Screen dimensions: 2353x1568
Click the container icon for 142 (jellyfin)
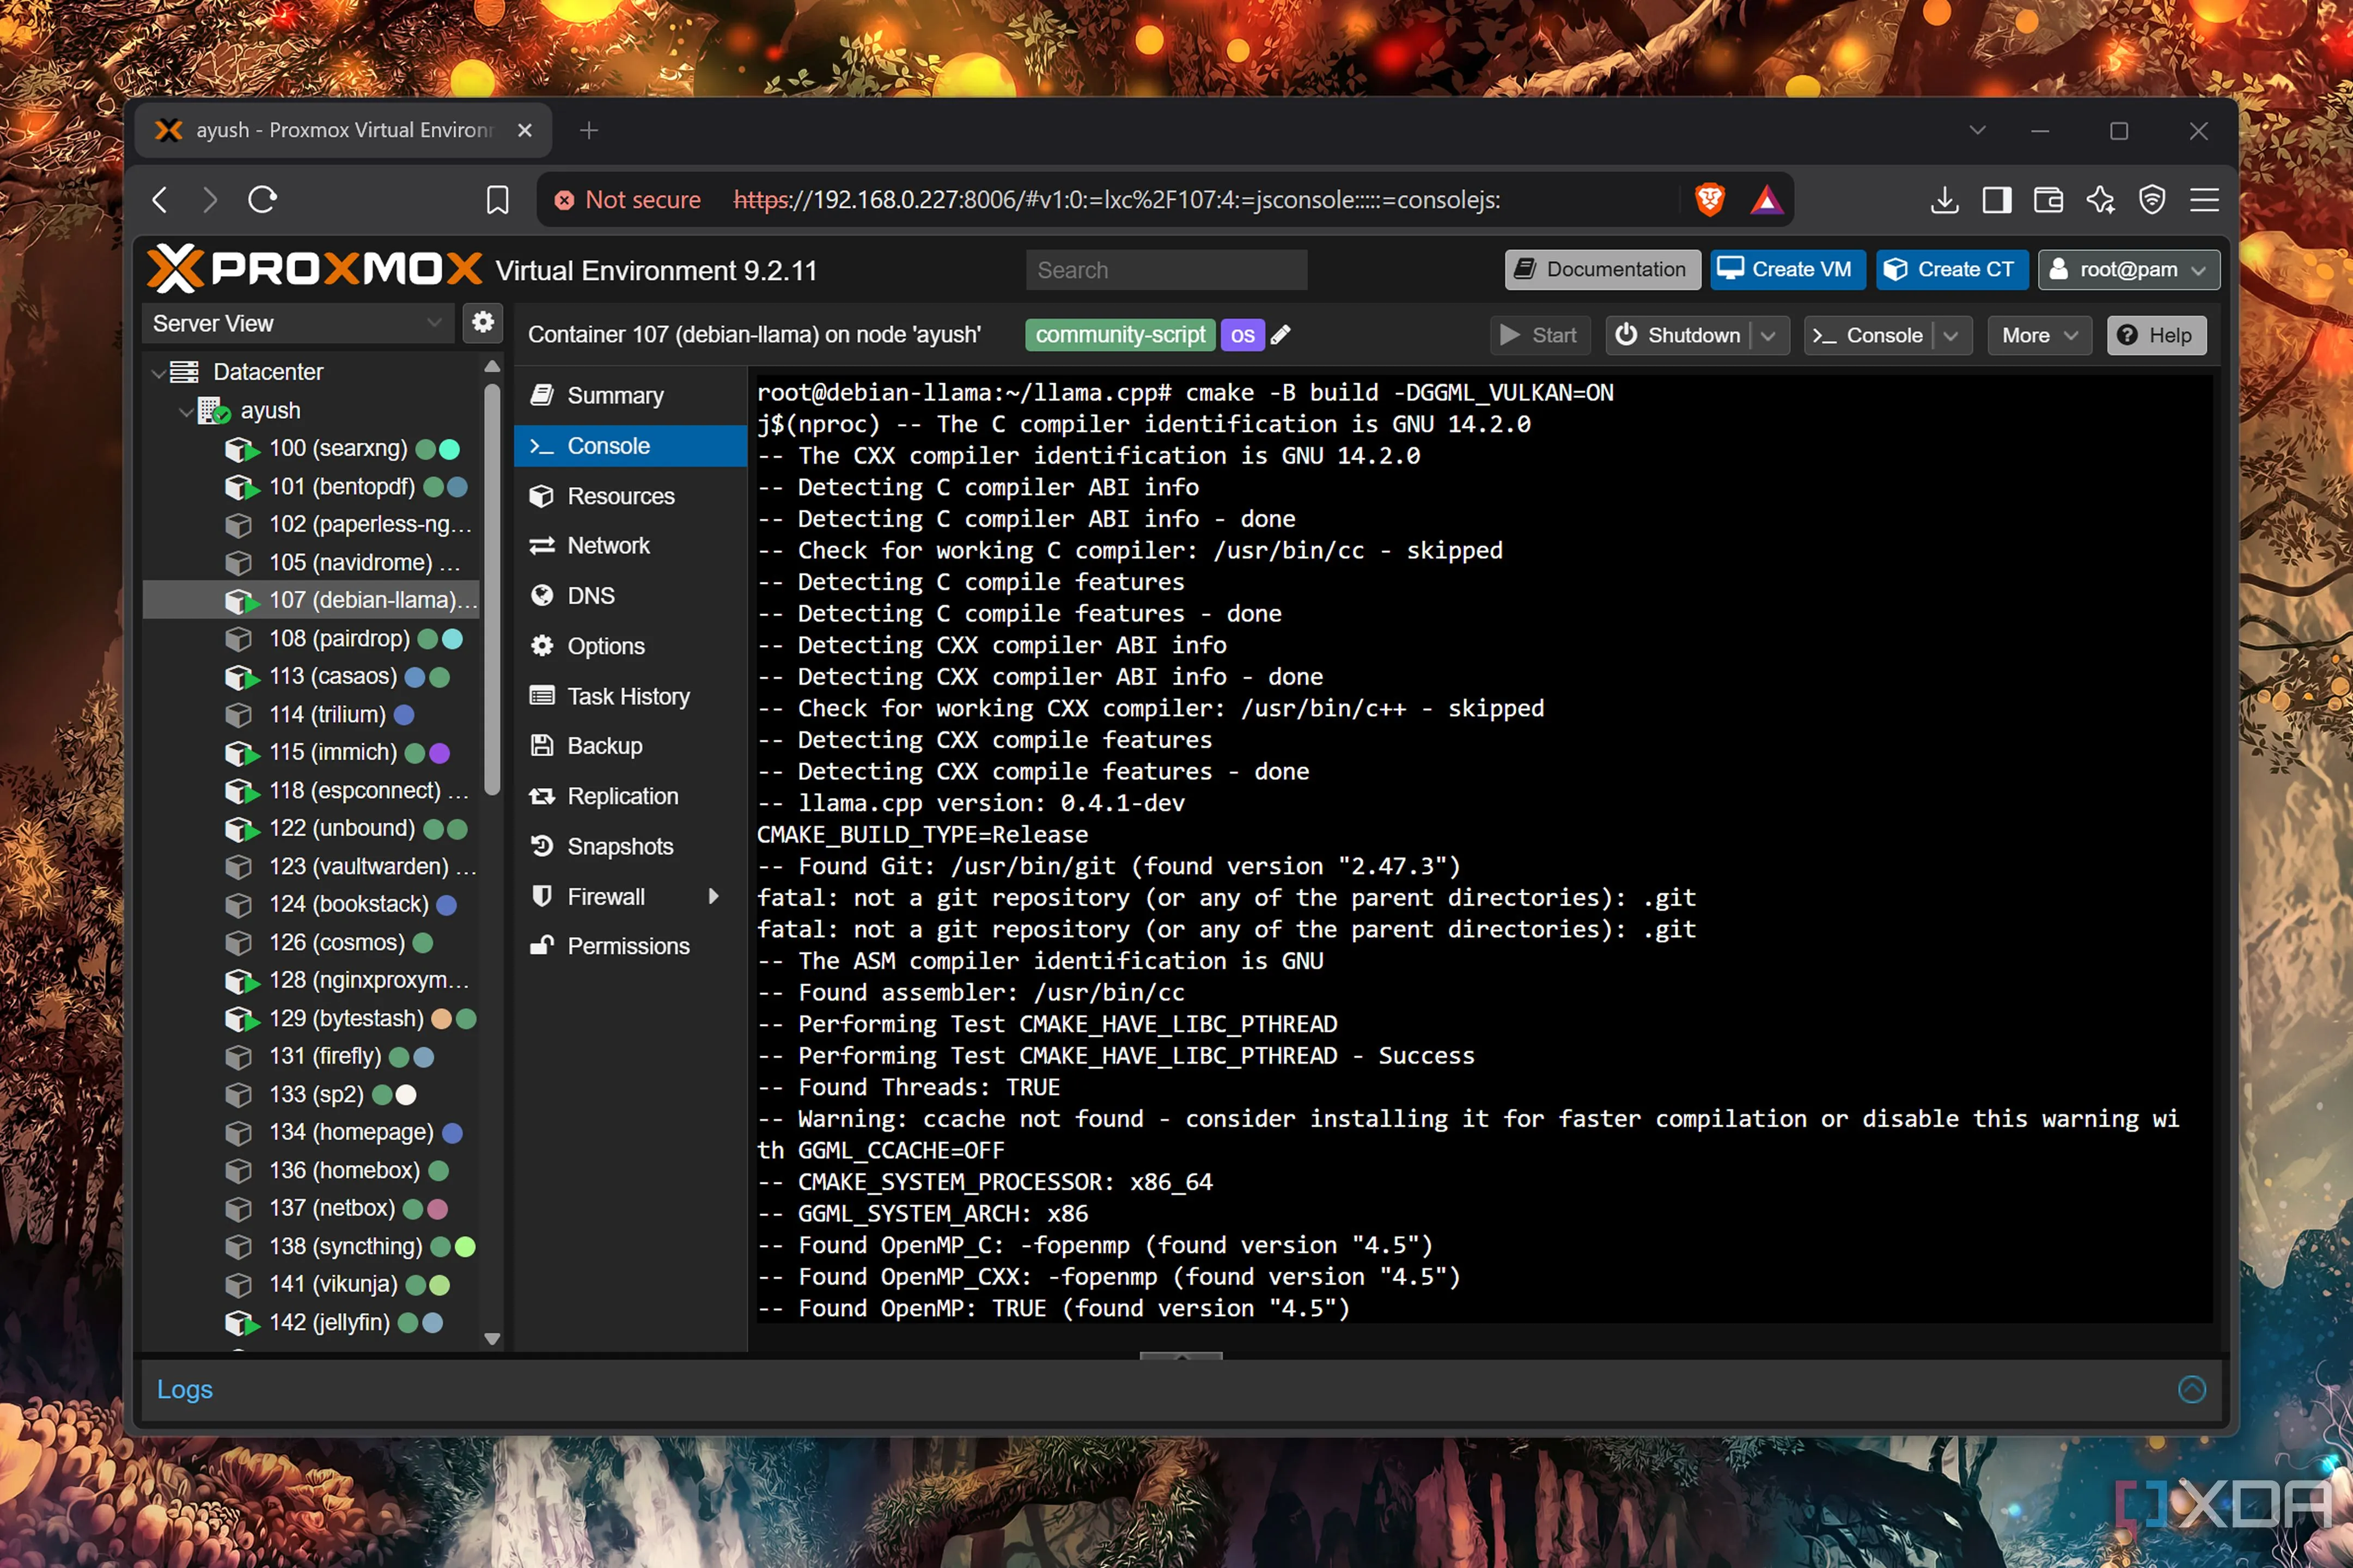point(241,1323)
